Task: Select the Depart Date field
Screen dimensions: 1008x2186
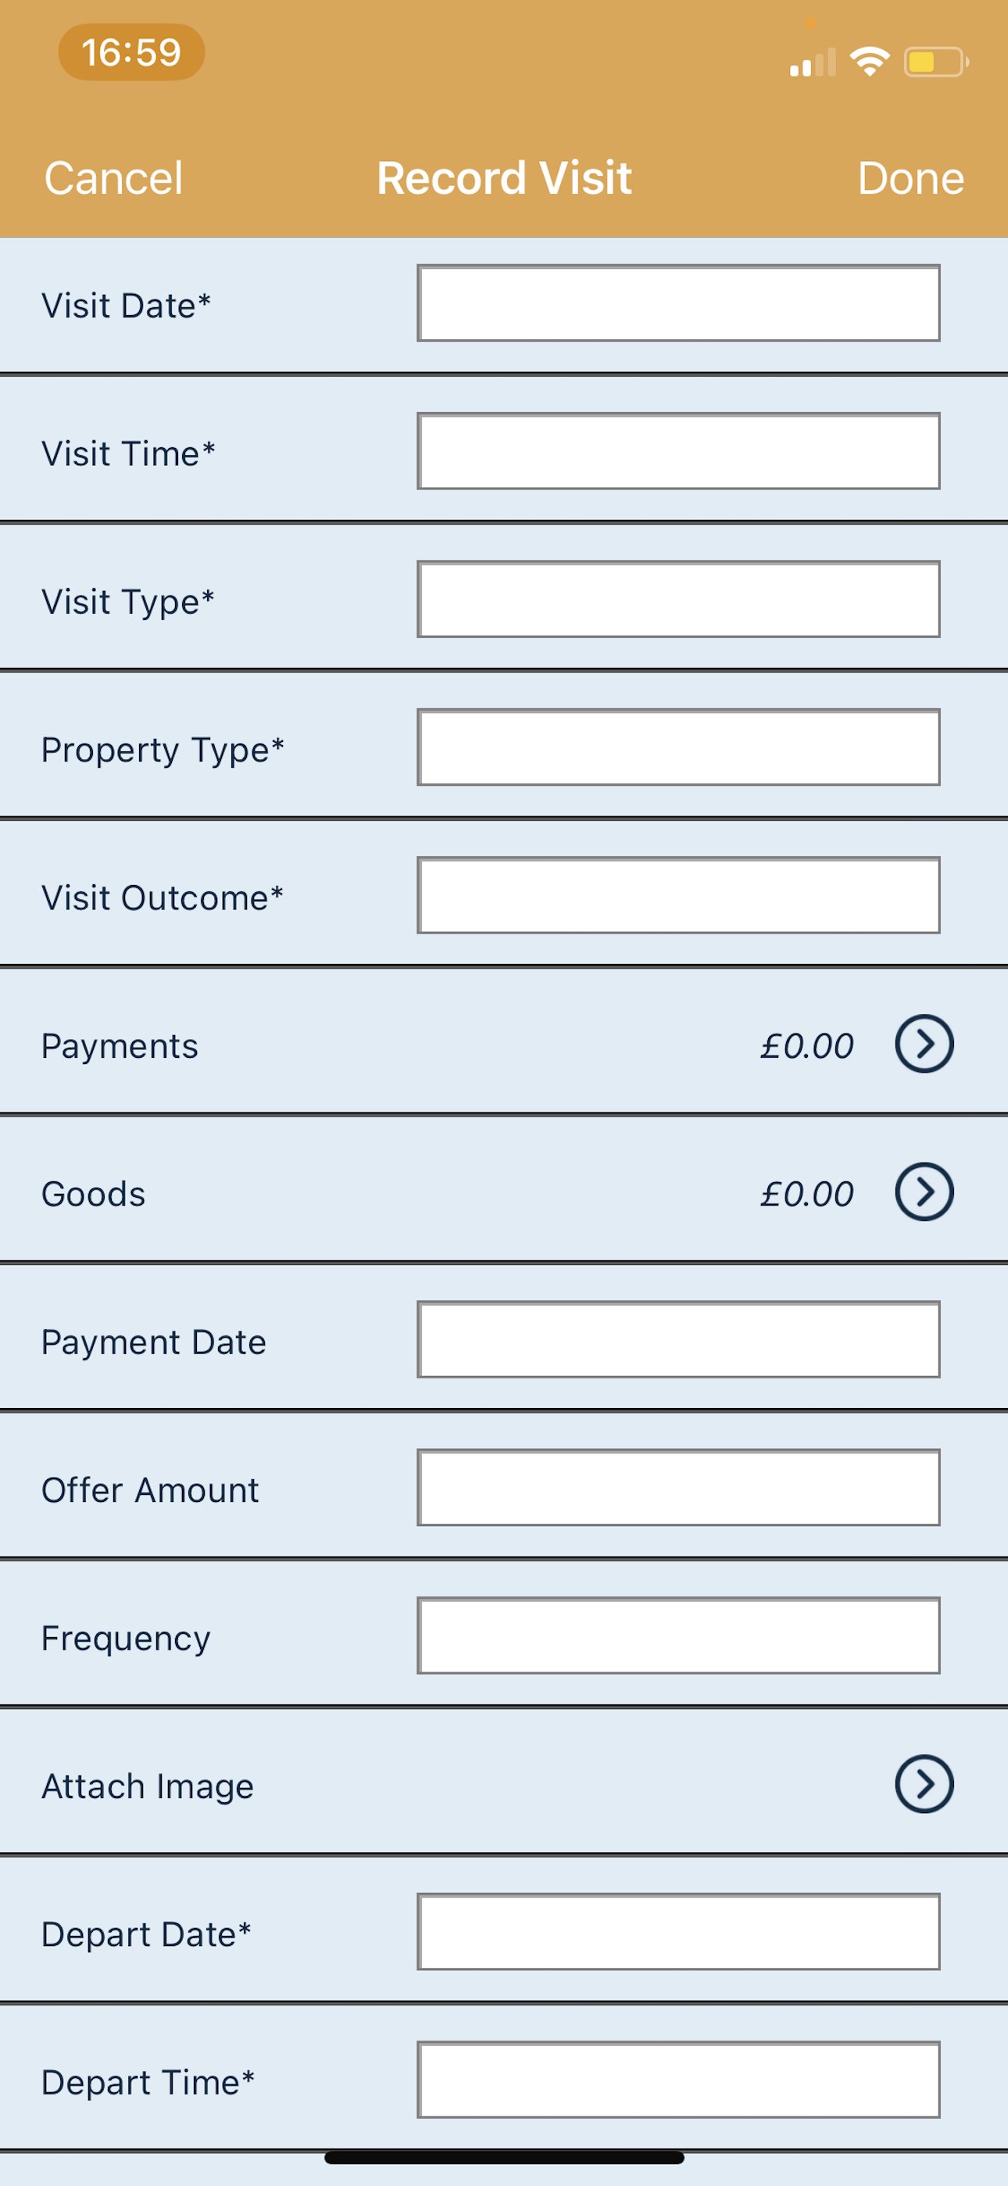Action: (x=678, y=1931)
